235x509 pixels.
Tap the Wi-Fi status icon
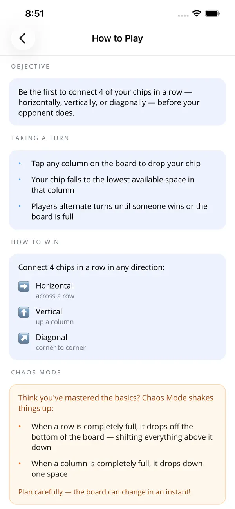[x=197, y=14]
